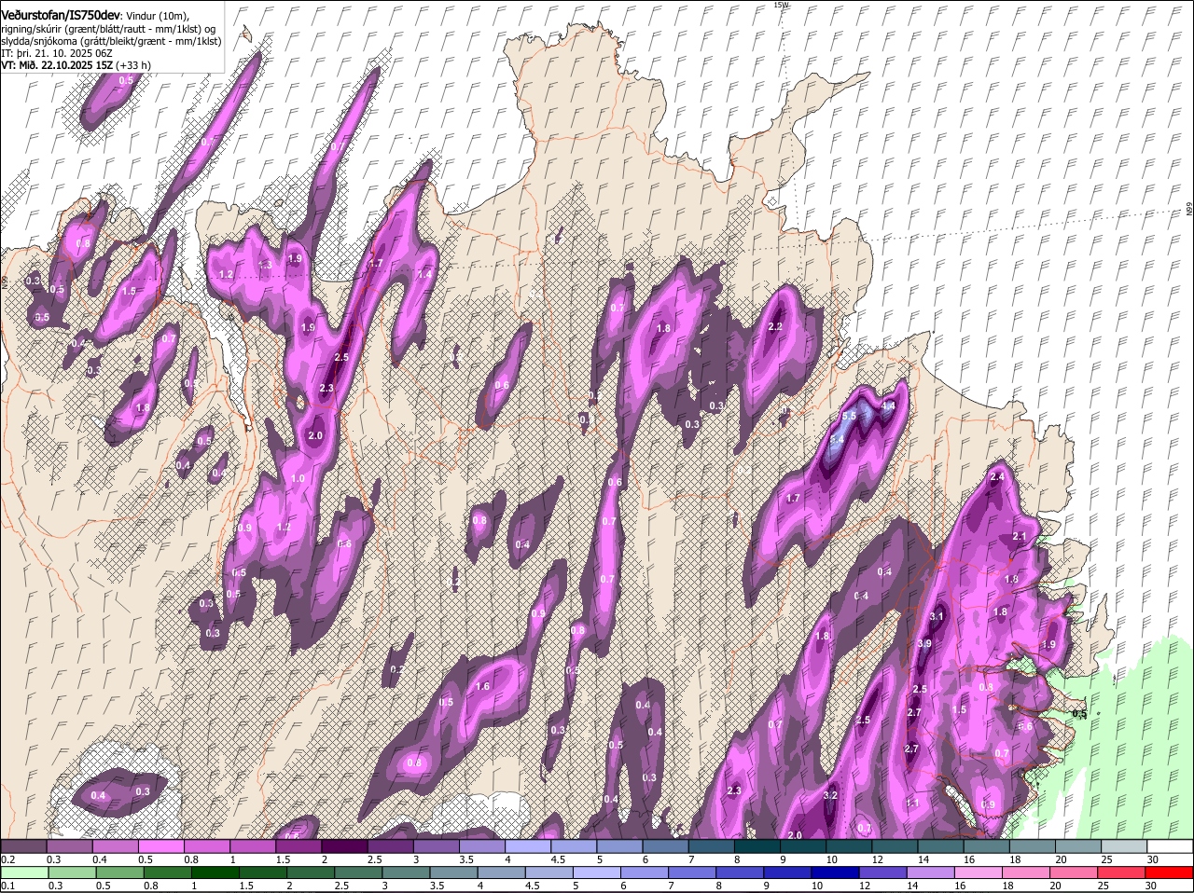Click the pale green swatch labeled 0.1
1194x893 pixels.
click(x=23, y=872)
